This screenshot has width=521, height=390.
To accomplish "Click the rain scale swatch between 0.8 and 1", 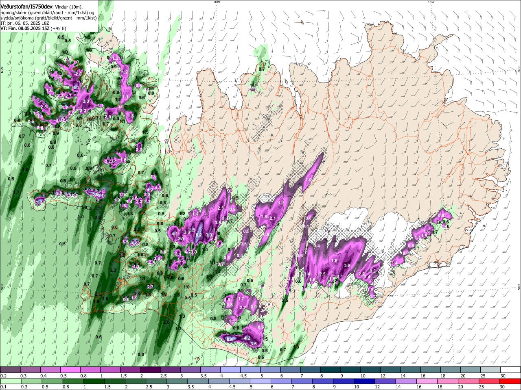I will (74, 381).
